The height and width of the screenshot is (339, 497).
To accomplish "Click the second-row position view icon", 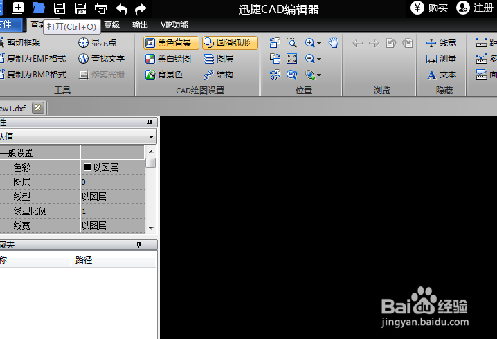I will 275,59.
